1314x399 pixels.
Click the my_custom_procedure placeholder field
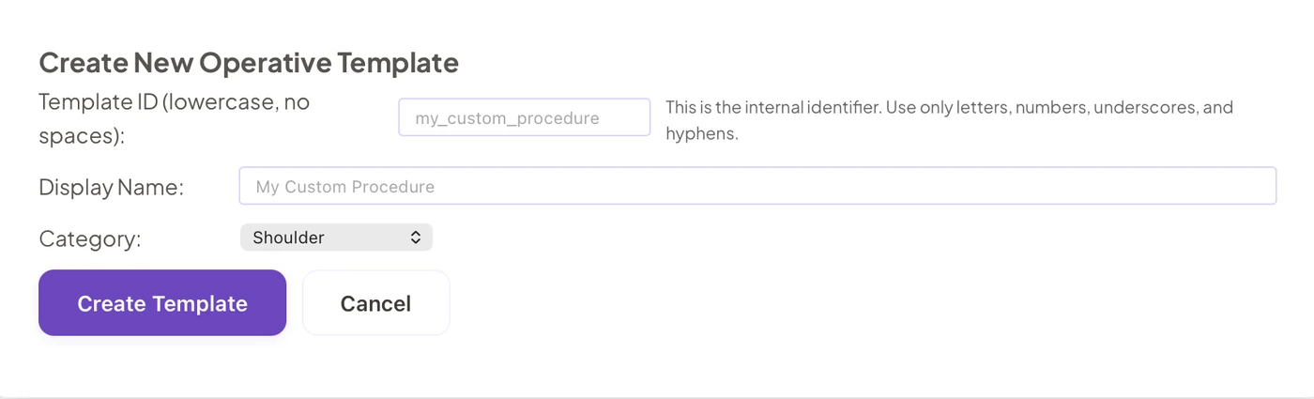coord(525,117)
